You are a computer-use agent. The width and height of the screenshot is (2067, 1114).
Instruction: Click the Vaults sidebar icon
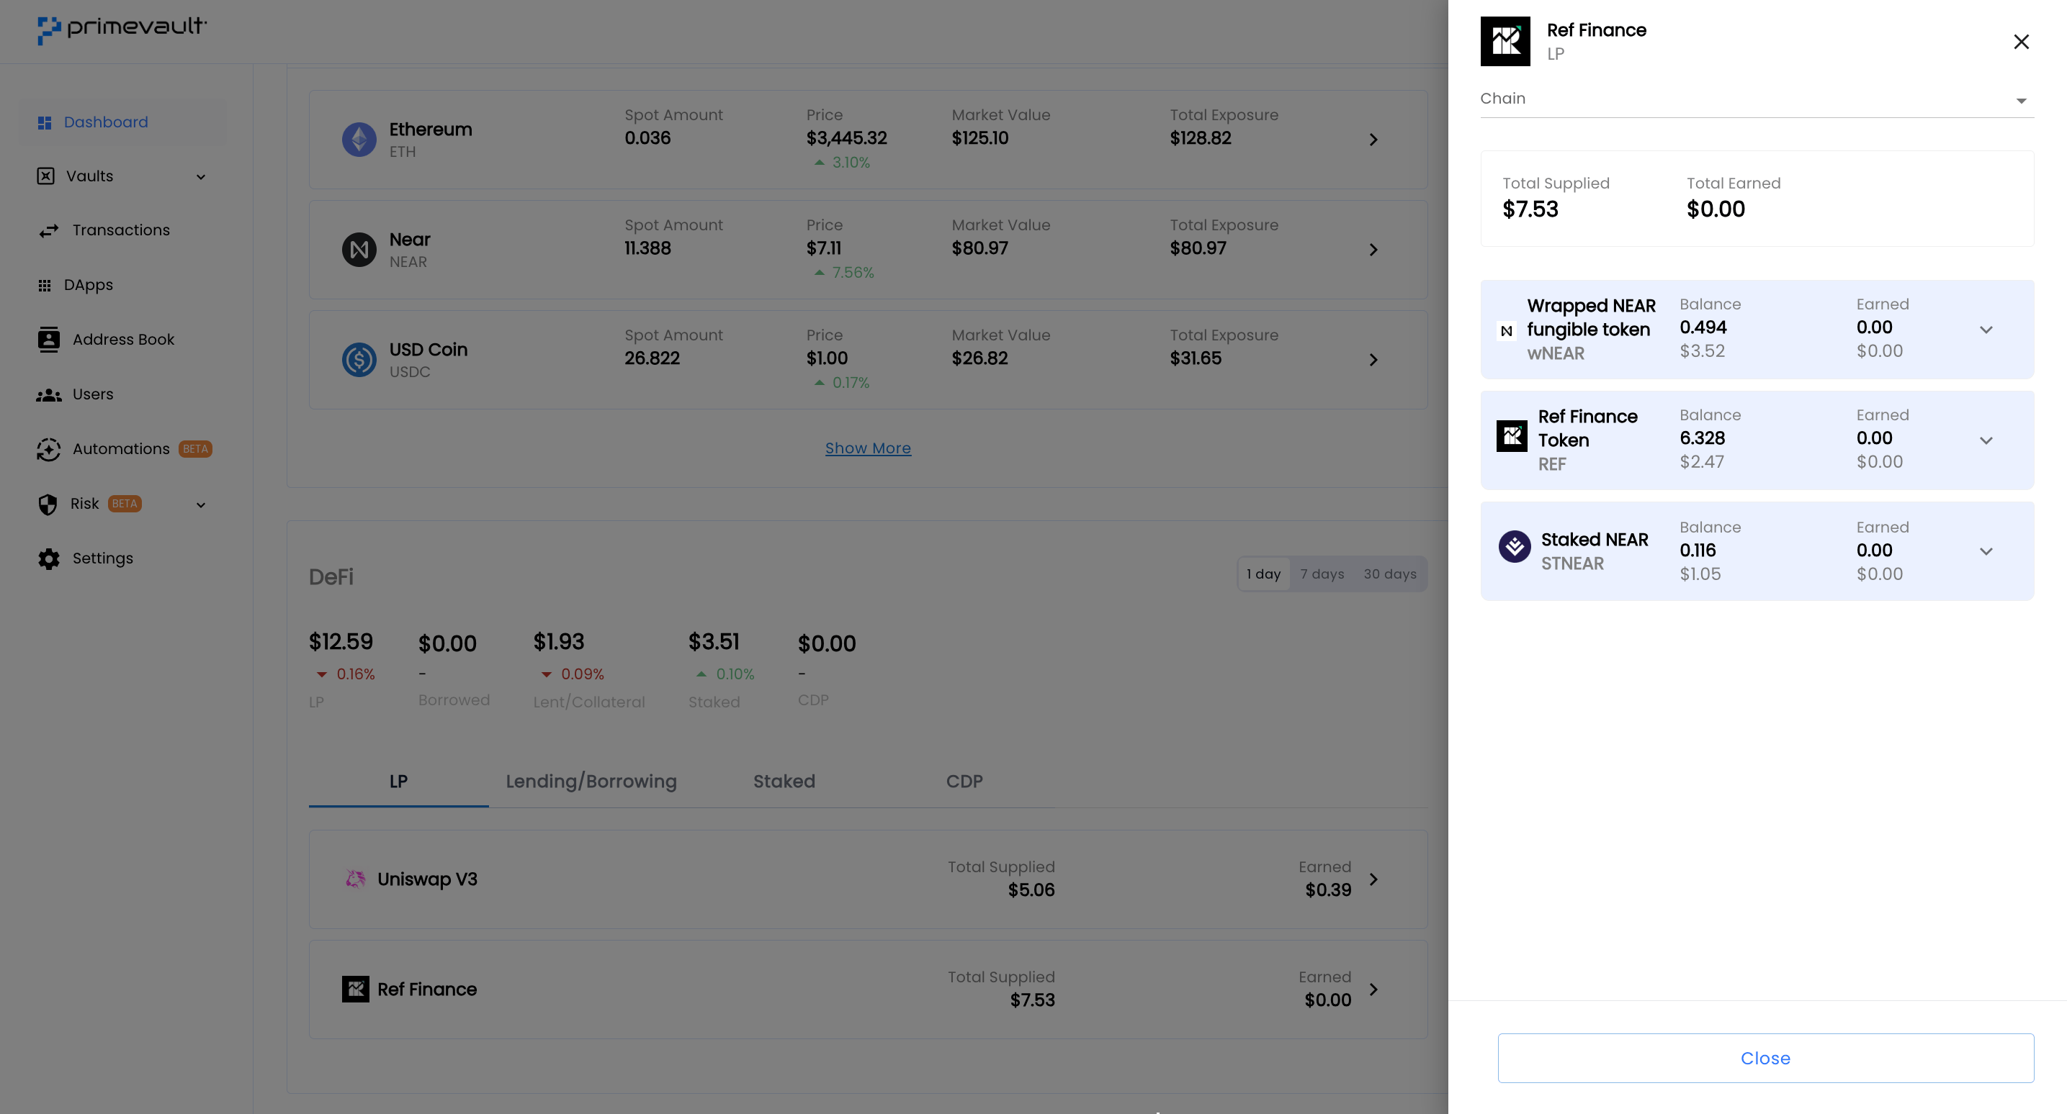coord(46,176)
